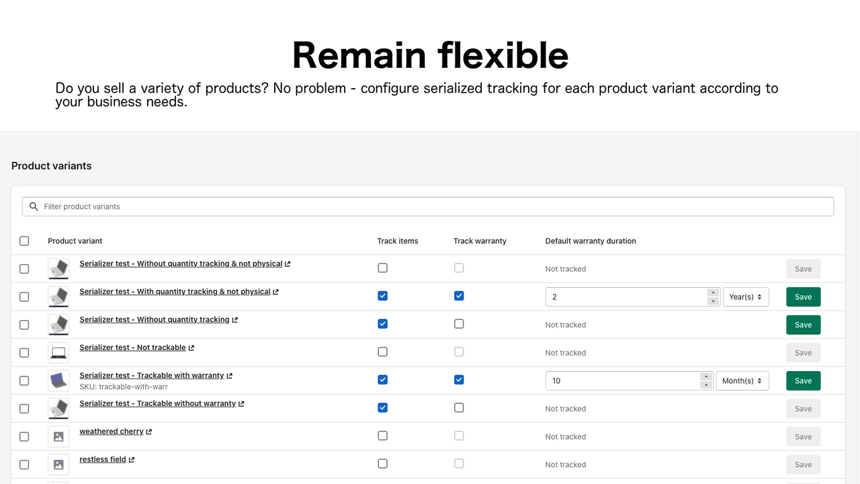Viewport: 860px width, 484px height.
Task: Click Save for "Without quantity tracking"
Action: click(x=803, y=325)
